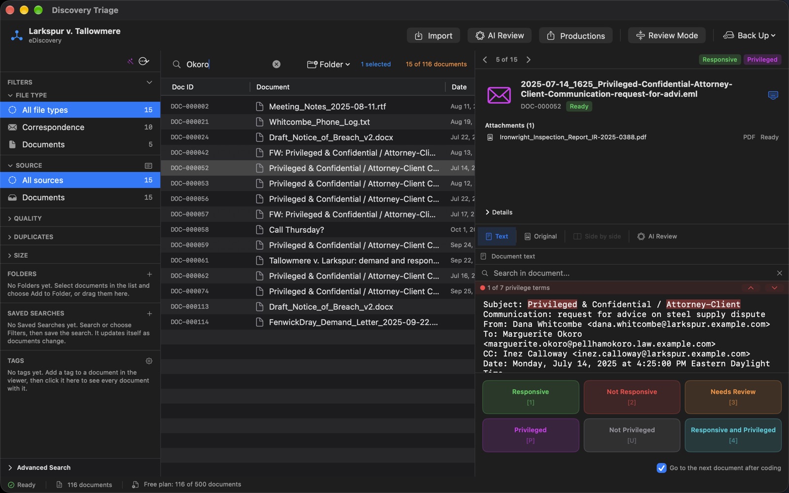Add a new folder with the plus icon
This screenshot has height=493, width=789.
point(149,274)
